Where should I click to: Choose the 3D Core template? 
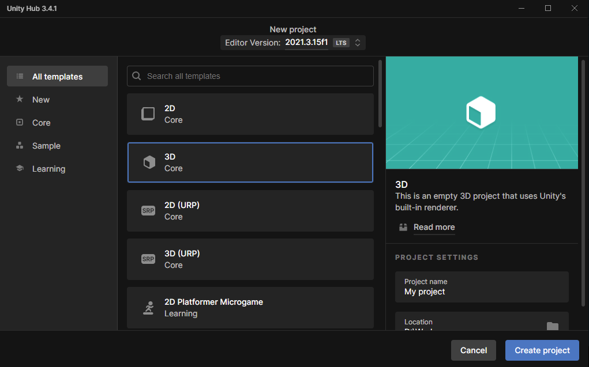click(x=250, y=162)
